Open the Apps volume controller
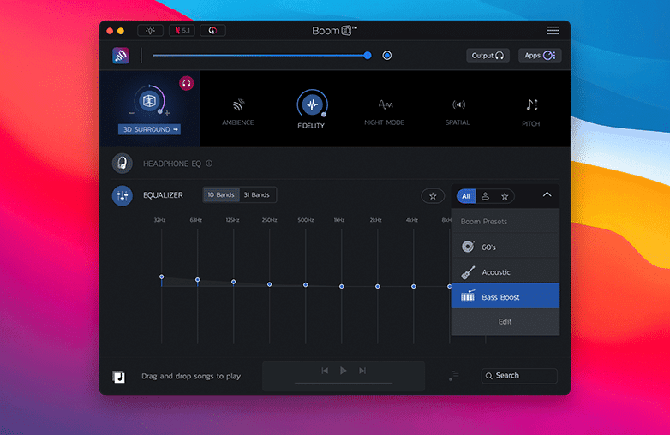670x435 pixels. point(540,56)
